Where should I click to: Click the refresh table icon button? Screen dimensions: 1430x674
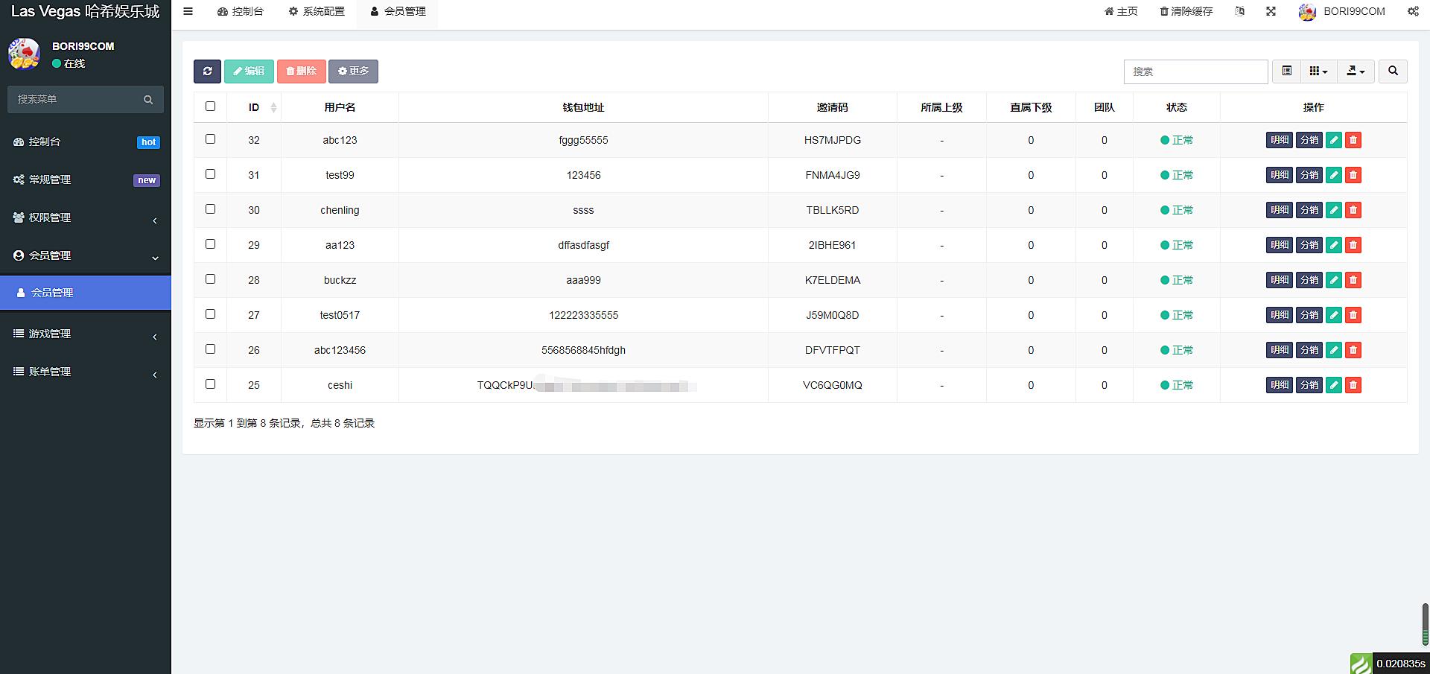(x=207, y=71)
